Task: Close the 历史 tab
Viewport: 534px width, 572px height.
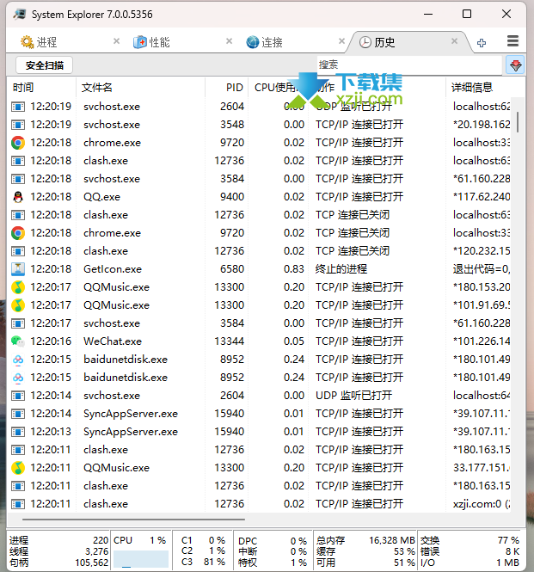Action: pyautogui.click(x=455, y=41)
